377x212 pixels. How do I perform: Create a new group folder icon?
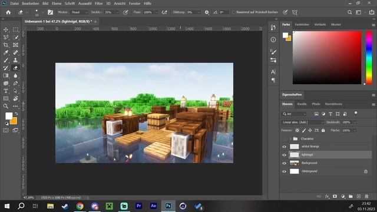pyautogui.click(x=350, y=196)
